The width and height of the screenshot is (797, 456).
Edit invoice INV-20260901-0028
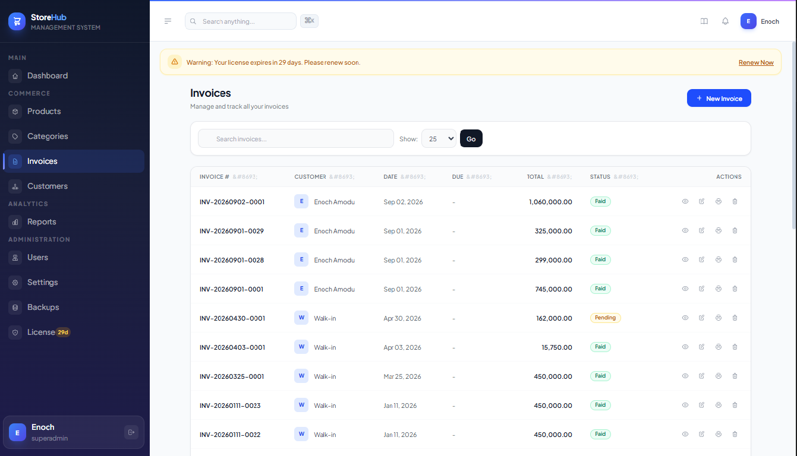(702, 260)
